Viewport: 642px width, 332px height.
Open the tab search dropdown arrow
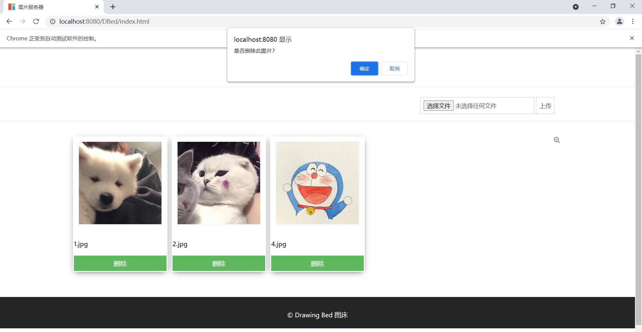576,7
